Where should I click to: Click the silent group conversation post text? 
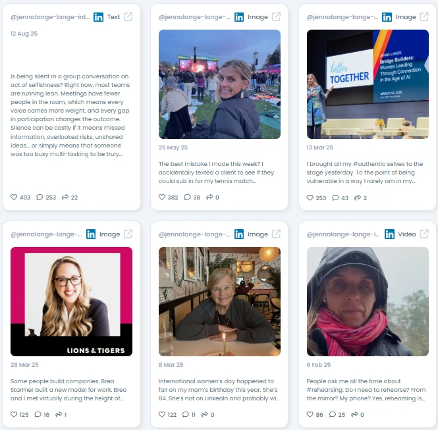70,115
